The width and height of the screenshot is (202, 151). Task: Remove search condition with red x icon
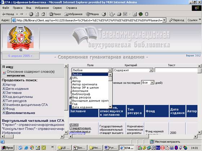tap(4, 73)
